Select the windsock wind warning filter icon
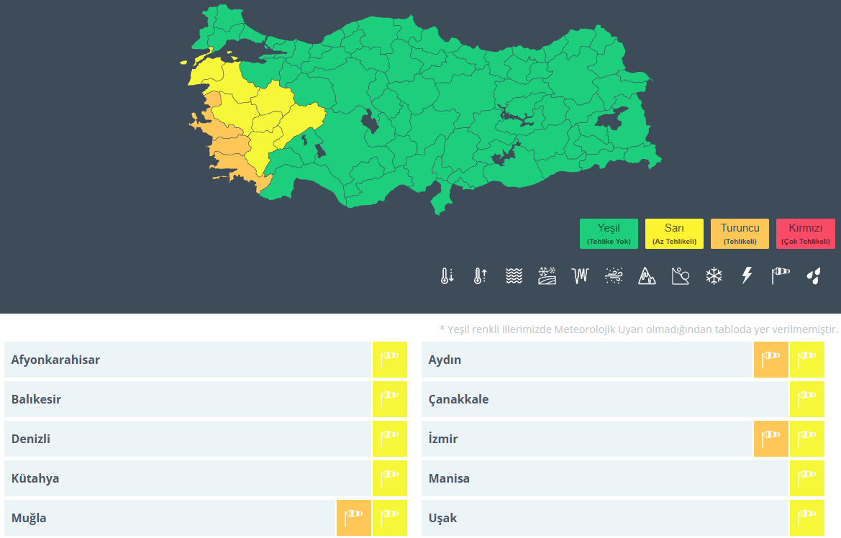The height and width of the screenshot is (538, 841). [x=781, y=275]
